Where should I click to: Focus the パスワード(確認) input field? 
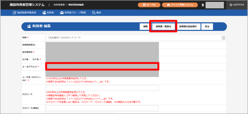[x=102, y=108]
